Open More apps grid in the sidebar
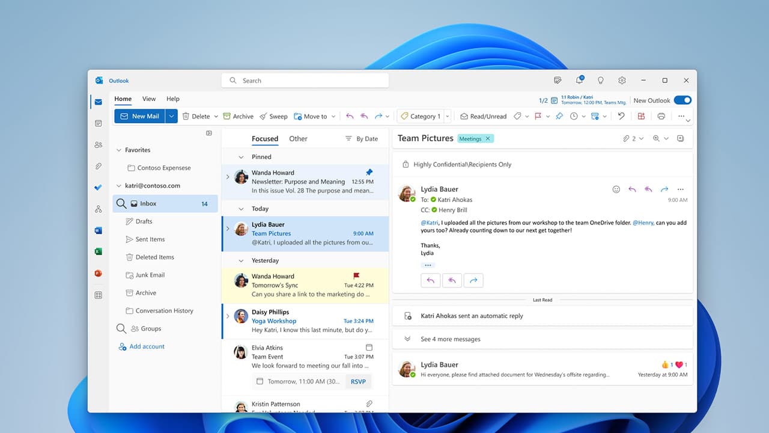The image size is (769, 433). [x=98, y=295]
